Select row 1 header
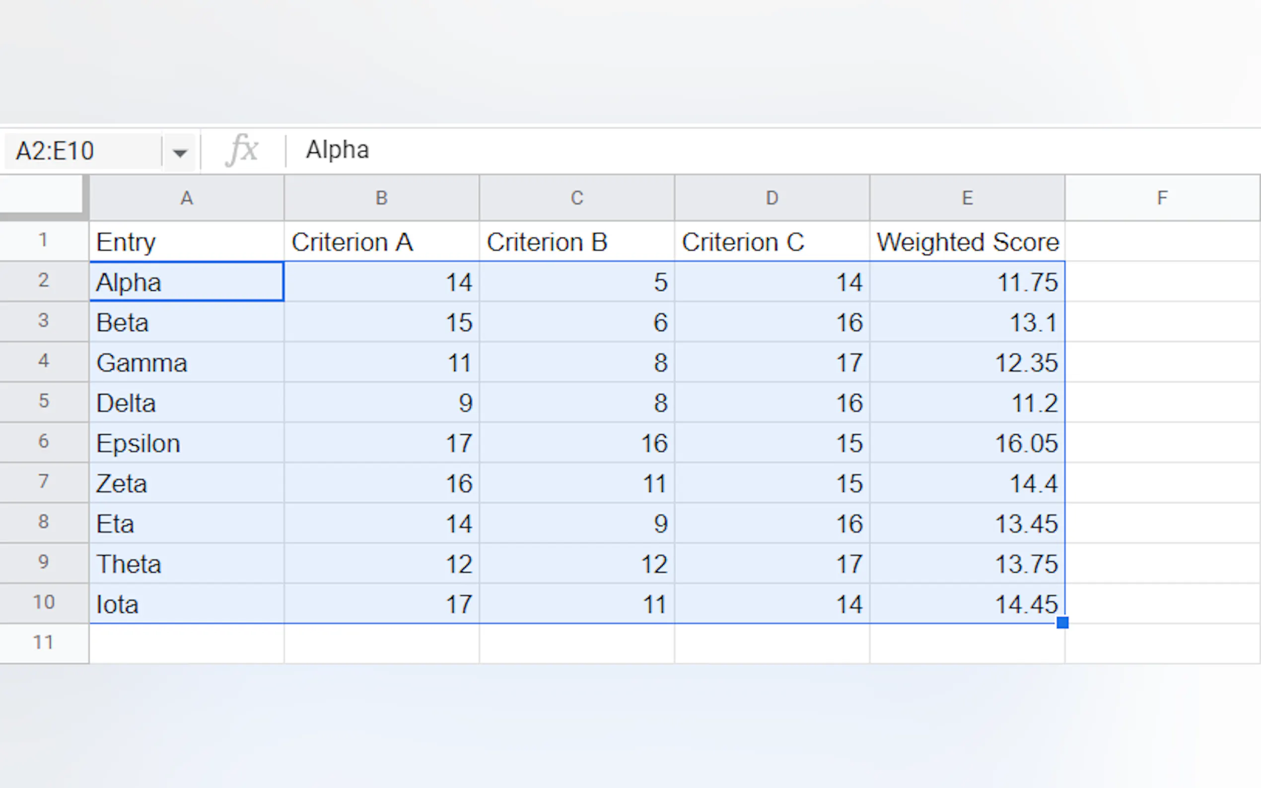Screen dimensions: 1261x788 (44, 241)
